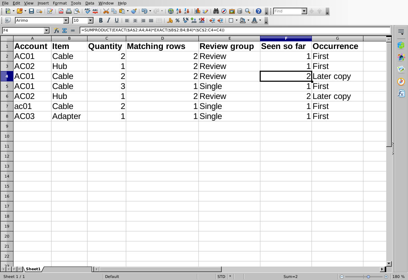Toggle Align Right
This screenshot has height=280, width=408.
pos(143,20)
